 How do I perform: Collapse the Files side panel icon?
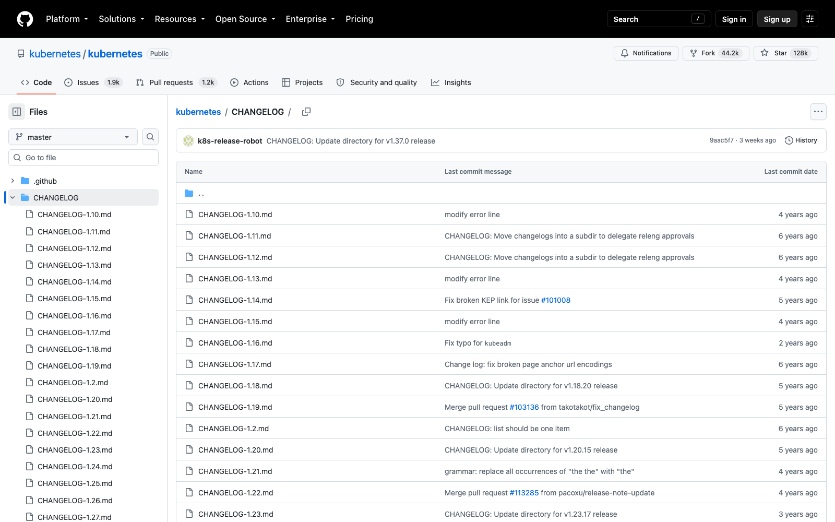coord(17,112)
